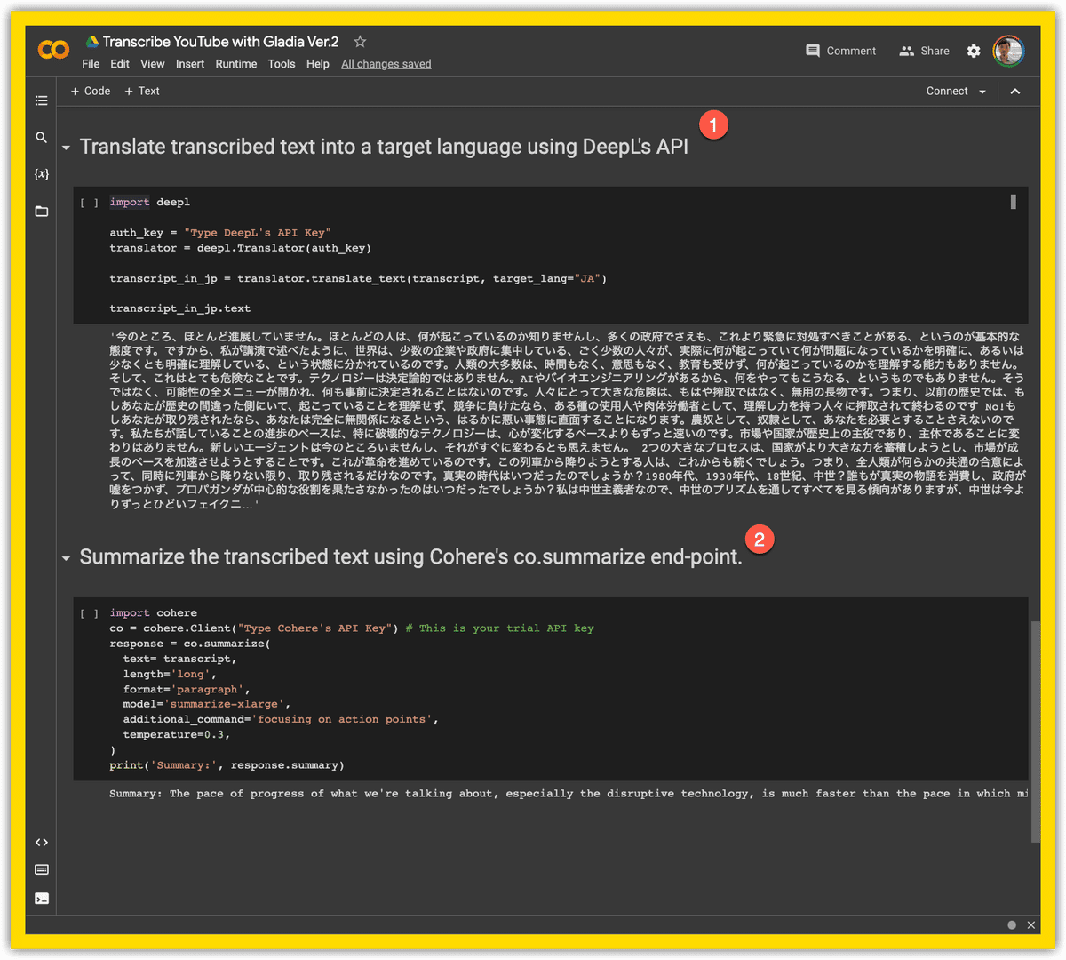
Task: Open the Files sidebar folder icon
Action: tap(42, 212)
